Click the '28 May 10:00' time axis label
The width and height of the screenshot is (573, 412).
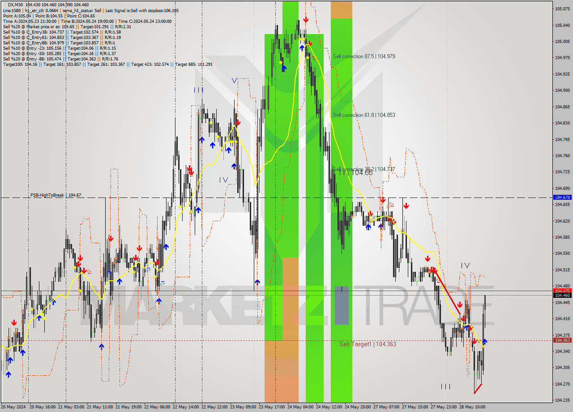click(472, 407)
